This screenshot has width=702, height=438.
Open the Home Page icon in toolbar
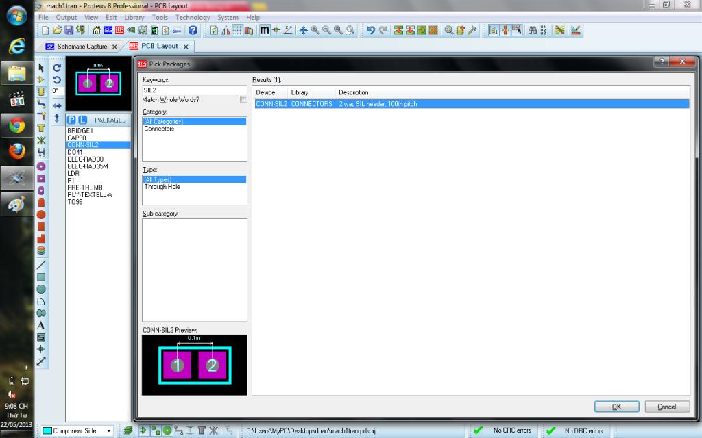96,30
